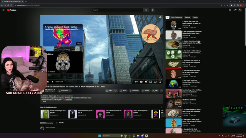The width and height of the screenshot is (246, 138).
Task: Add Student Ate Leftover video to Watch later
Action: [180, 42]
